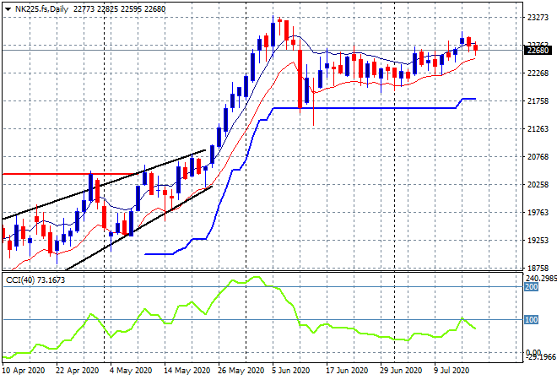Select price axis value 20258
This screenshot has width=557, height=380.
pyautogui.click(x=538, y=184)
